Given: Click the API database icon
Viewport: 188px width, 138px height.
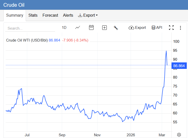Looking at the screenshot, I should [x=157, y=28].
